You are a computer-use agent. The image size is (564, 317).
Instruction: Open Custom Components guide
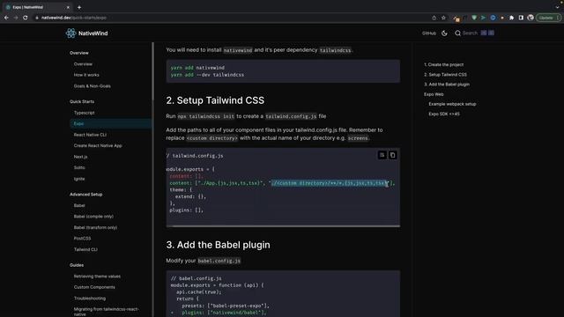point(94,287)
